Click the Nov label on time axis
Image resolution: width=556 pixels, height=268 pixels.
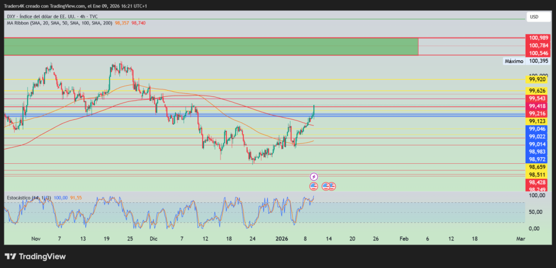click(x=36, y=239)
